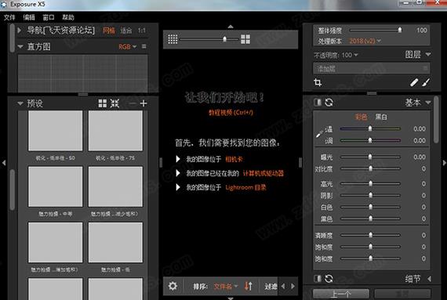Image resolution: width=447 pixels, height=300 pixels.
Task: Open the histogram options menu icon
Action: pos(144,46)
